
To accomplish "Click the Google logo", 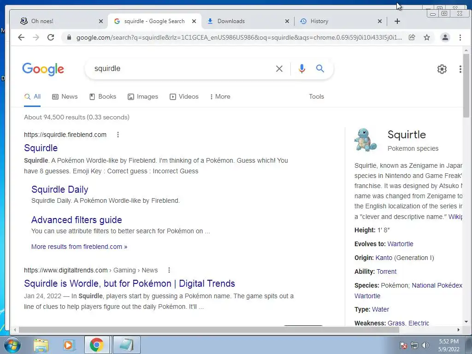I will (43, 69).
